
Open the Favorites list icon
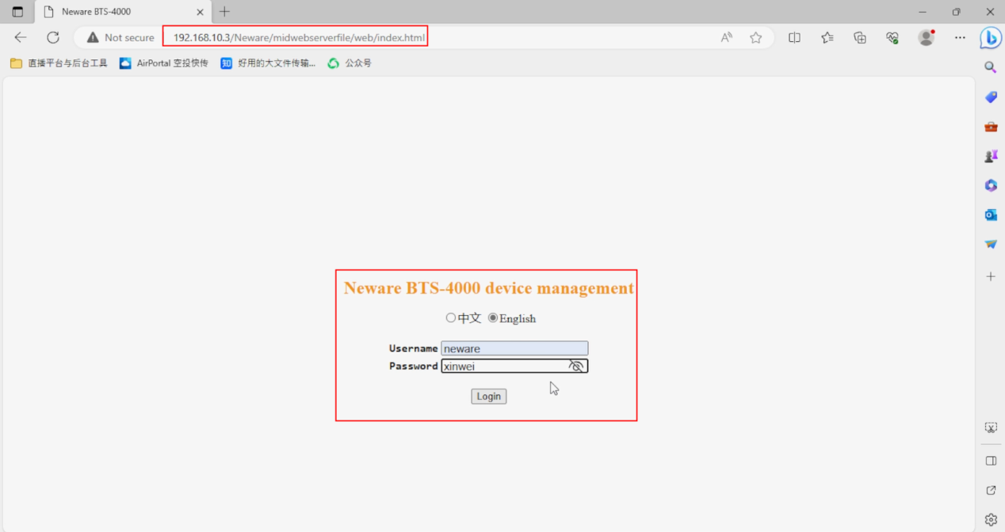(827, 37)
